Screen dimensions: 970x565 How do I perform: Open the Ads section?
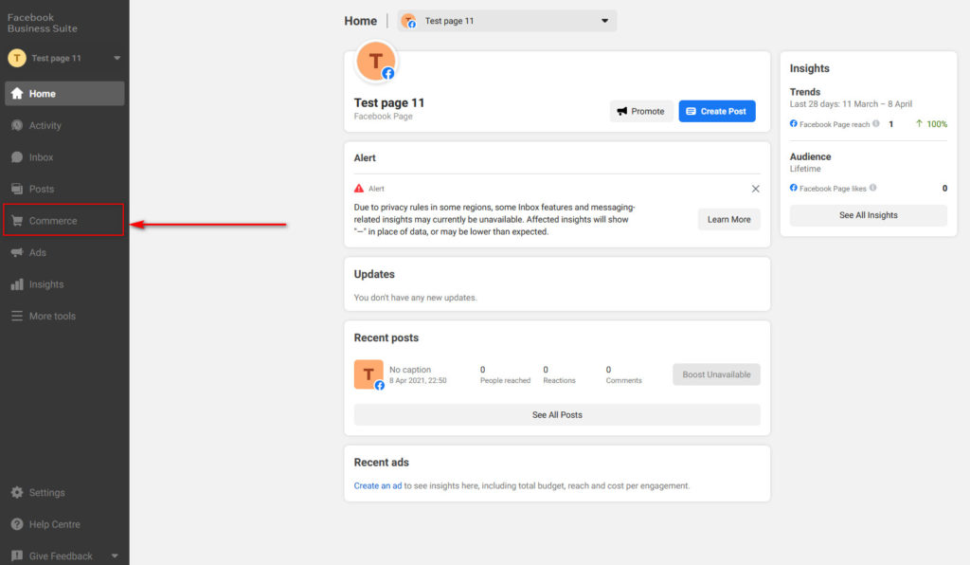tap(64, 252)
